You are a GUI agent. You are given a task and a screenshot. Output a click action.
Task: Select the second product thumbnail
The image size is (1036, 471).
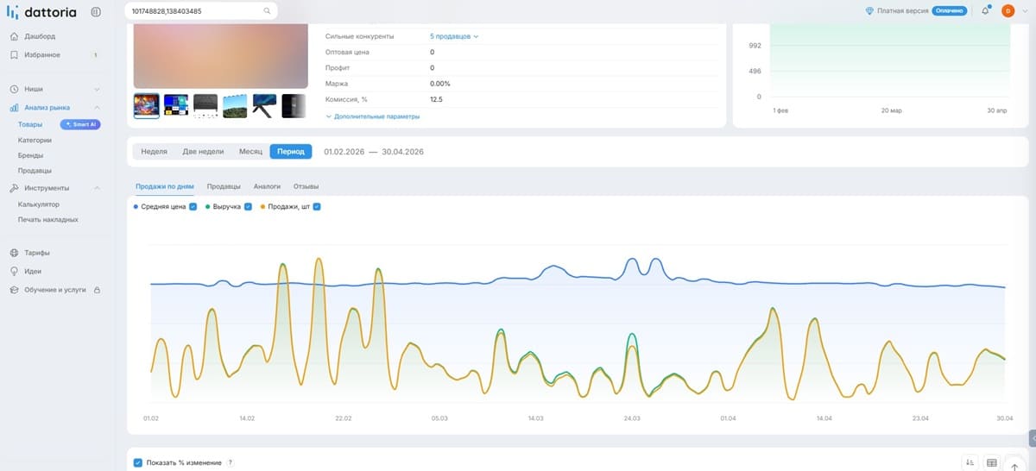(x=176, y=106)
